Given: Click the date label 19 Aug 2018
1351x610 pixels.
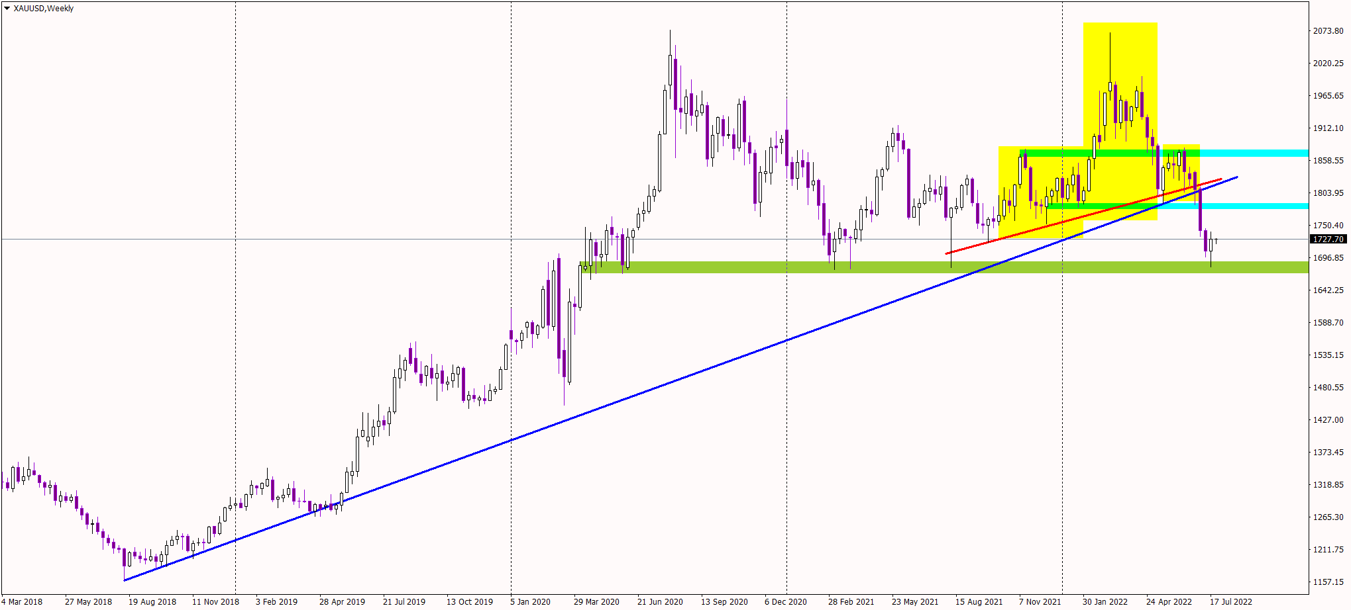Looking at the screenshot, I should tap(152, 602).
